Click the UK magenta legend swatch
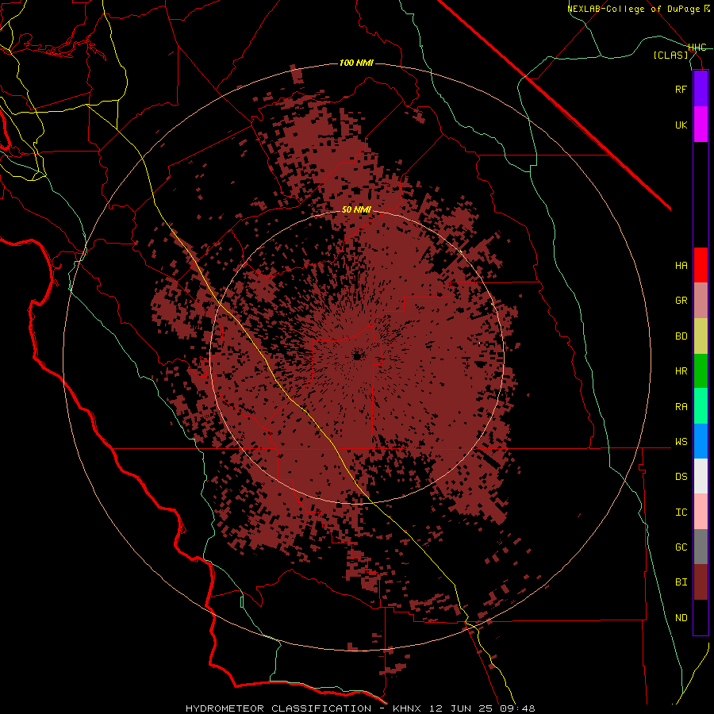The image size is (714, 714). click(x=701, y=125)
